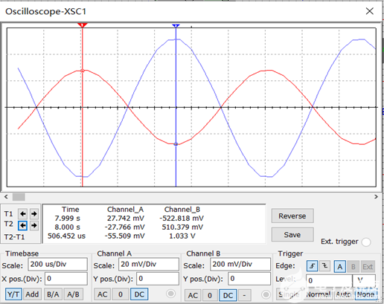Open Timebase Scale 200 us/Div field
This screenshot has width=384, height=304.
pos(57,264)
